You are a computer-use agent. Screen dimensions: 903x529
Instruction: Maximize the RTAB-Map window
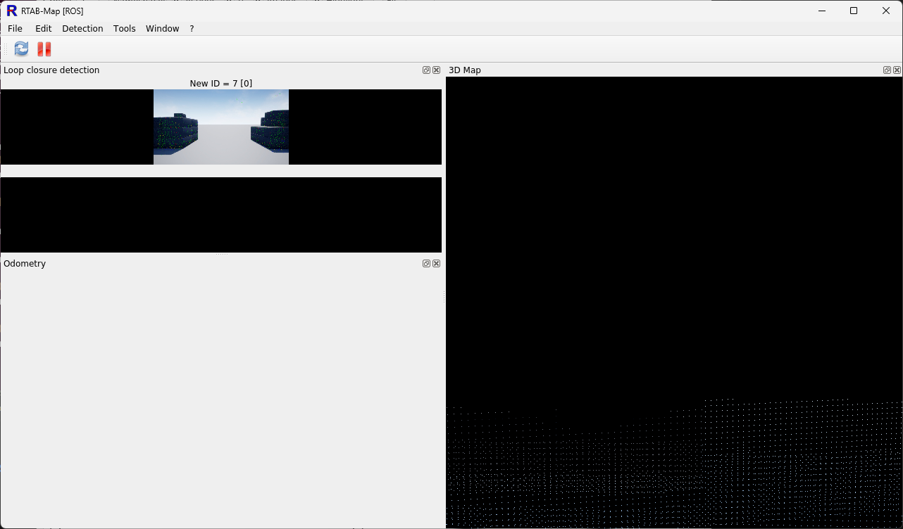854,11
